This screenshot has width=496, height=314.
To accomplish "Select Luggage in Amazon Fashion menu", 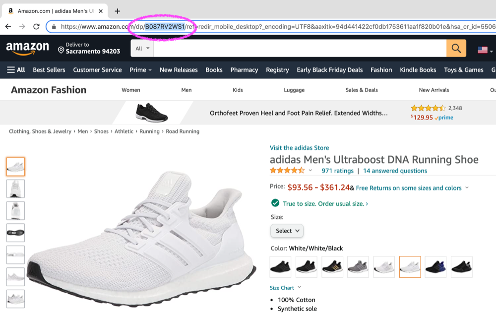I will (294, 90).
